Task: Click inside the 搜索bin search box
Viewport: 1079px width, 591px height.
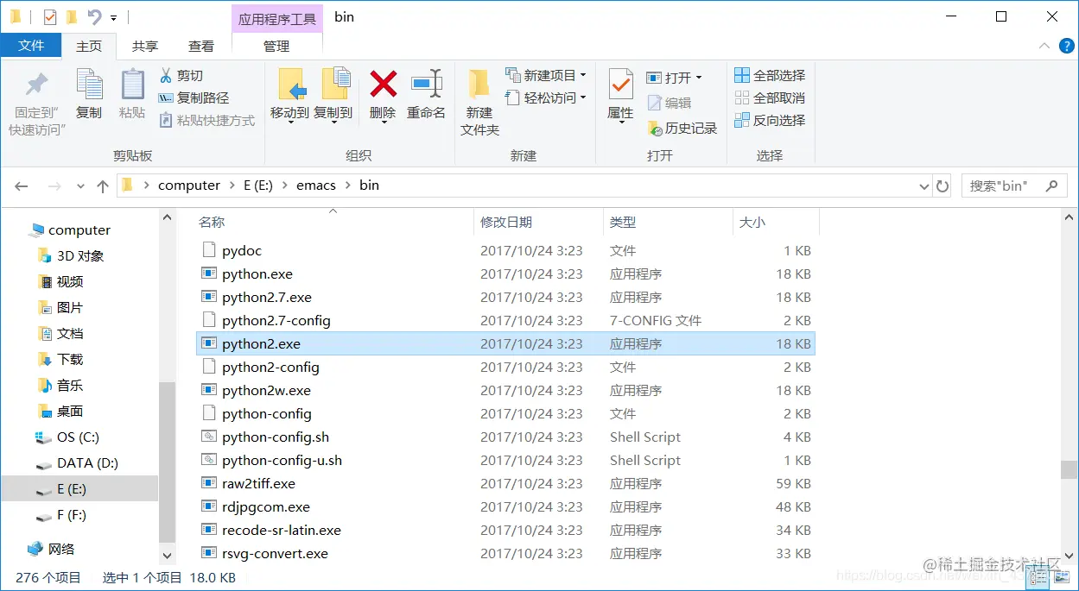Action: pos(1006,185)
